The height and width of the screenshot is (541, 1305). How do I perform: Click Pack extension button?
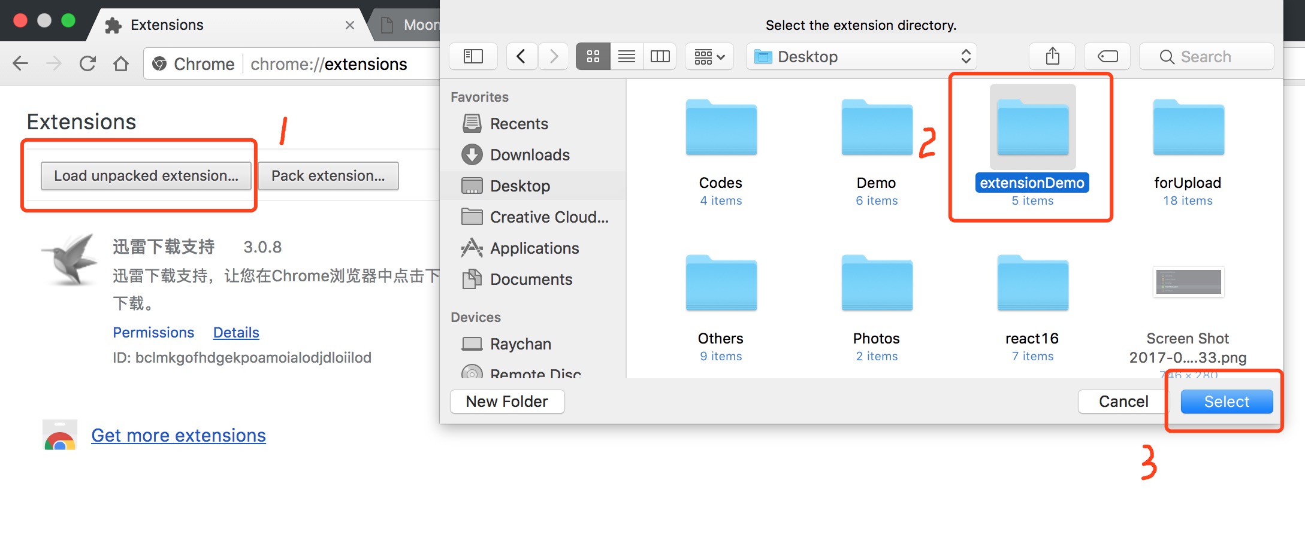pos(328,175)
